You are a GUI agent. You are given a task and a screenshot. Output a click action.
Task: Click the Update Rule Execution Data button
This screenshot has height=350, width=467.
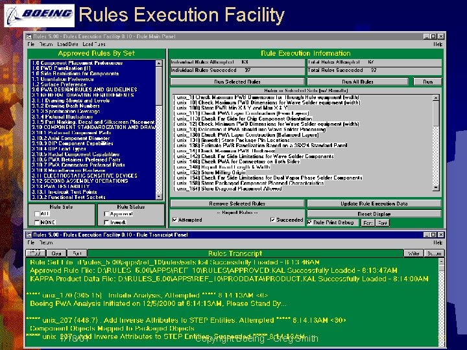[x=374, y=204]
